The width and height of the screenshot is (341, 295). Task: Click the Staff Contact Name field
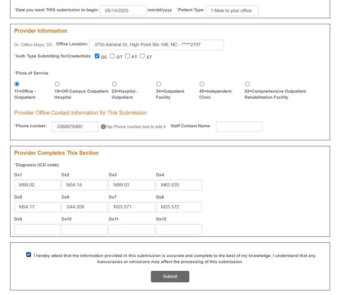click(239, 127)
